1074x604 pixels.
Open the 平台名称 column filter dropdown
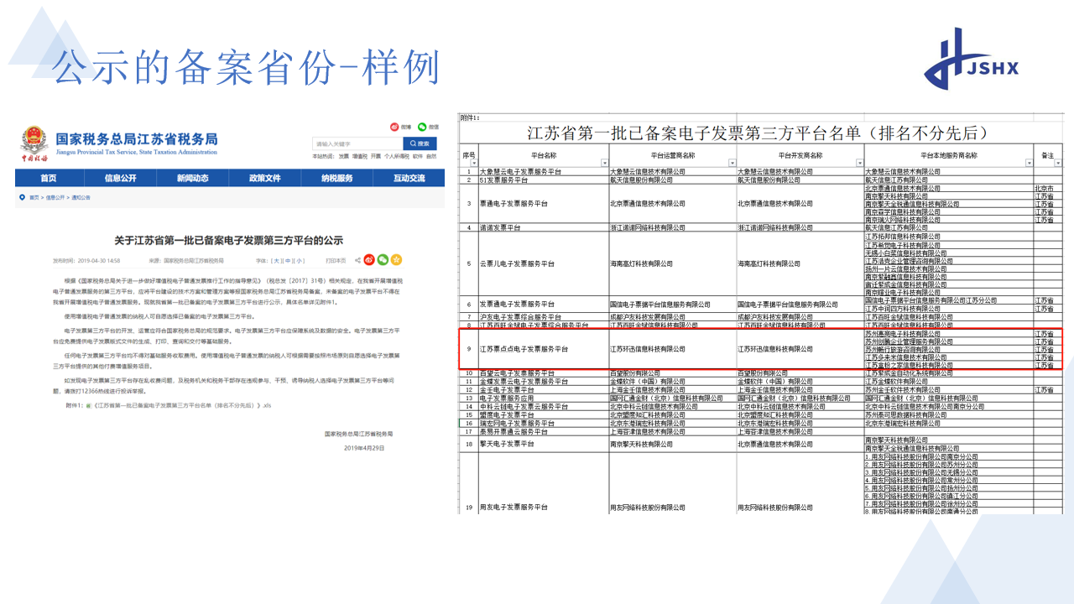[x=605, y=163]
